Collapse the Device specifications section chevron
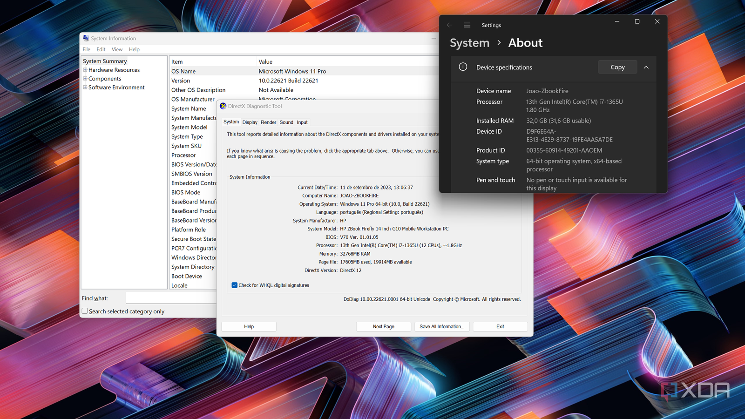The image size is (745, 419). [x=646, y=68]
